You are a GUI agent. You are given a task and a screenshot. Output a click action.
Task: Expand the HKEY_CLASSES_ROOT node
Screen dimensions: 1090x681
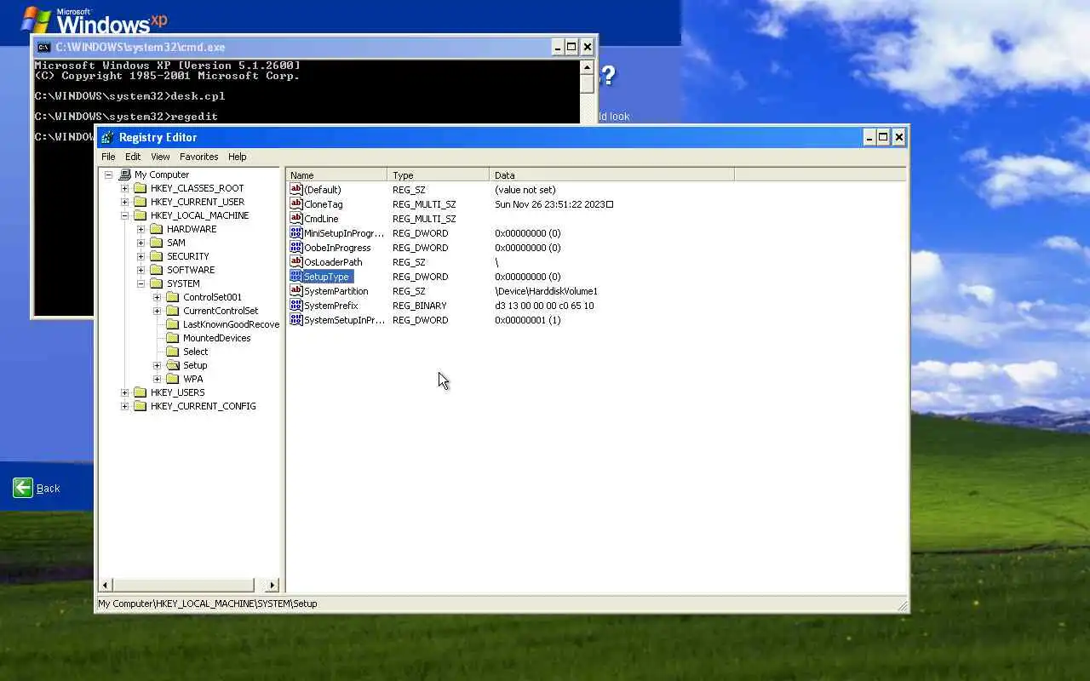pos(124,188)
